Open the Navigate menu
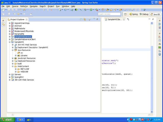This screenshot has height=122, width=163. point(34,6)
